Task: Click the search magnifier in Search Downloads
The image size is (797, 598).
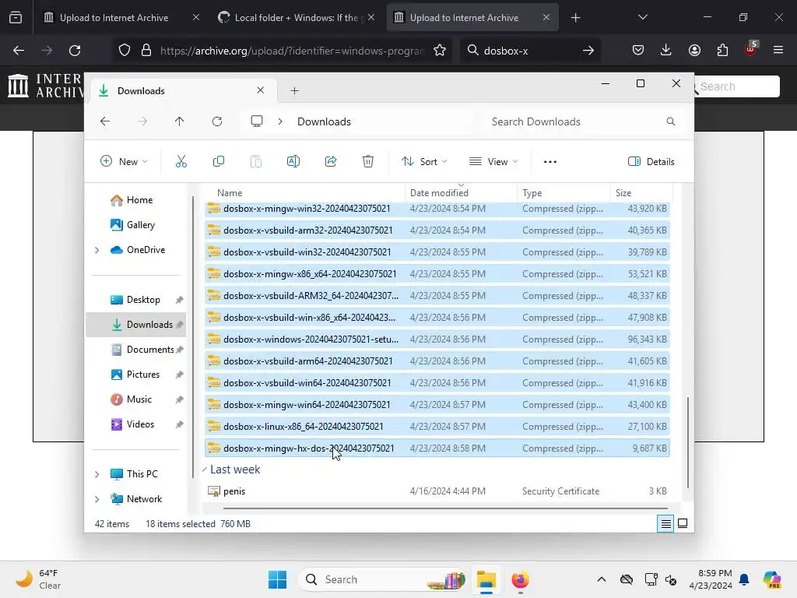Action: click(671, 121)
